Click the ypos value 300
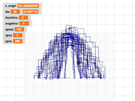This screenshot has width=135, height=101. [x=18, y=41]
